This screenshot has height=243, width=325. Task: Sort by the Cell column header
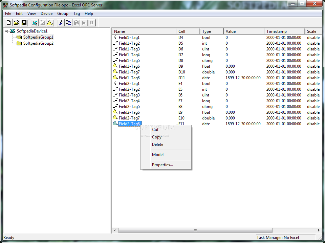pyautogui.click(x=188, y=31)
